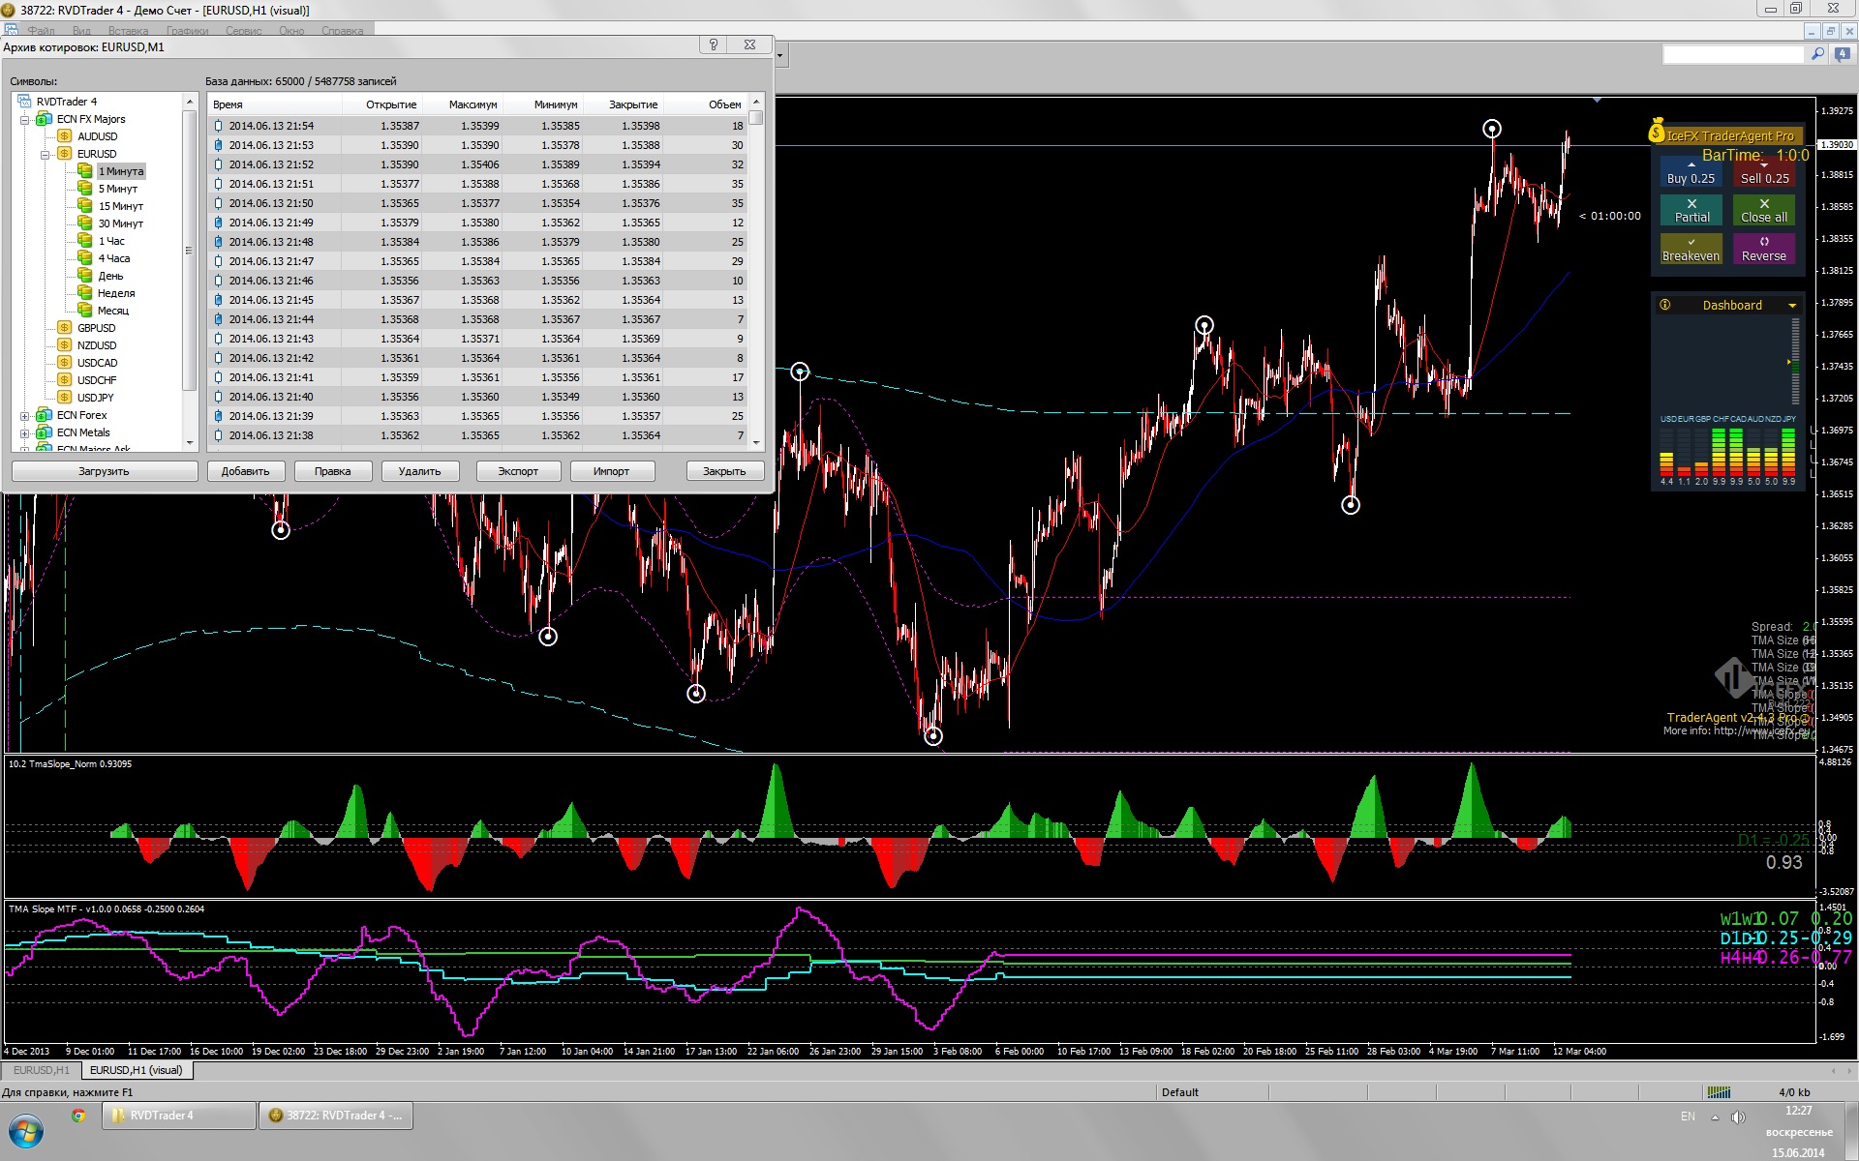This screenshot has width=1859, height=1161.
Task: Click the Удалить button
Action: (420, 471)
